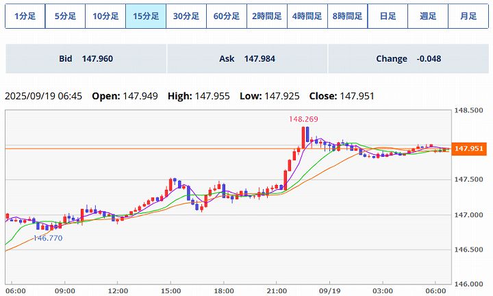Click the 21:00 time axis label
493x296 pixels.
277,291
